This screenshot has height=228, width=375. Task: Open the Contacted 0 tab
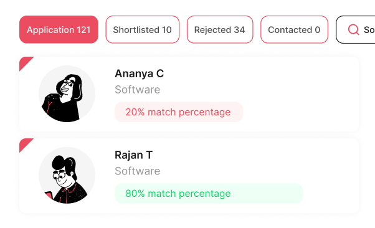(294, 29)
